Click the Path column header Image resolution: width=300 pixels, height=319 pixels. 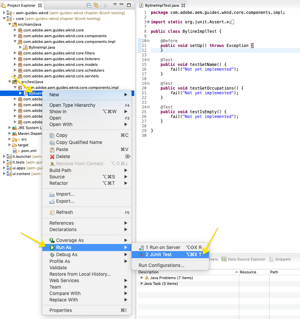tap(284, 272)
